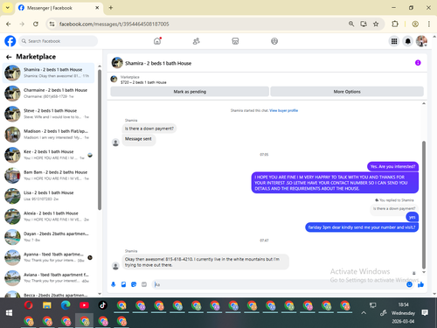
Task: Open the Kee - 2 beds 1 bath House chat
Action: click(x=48, y=155)
